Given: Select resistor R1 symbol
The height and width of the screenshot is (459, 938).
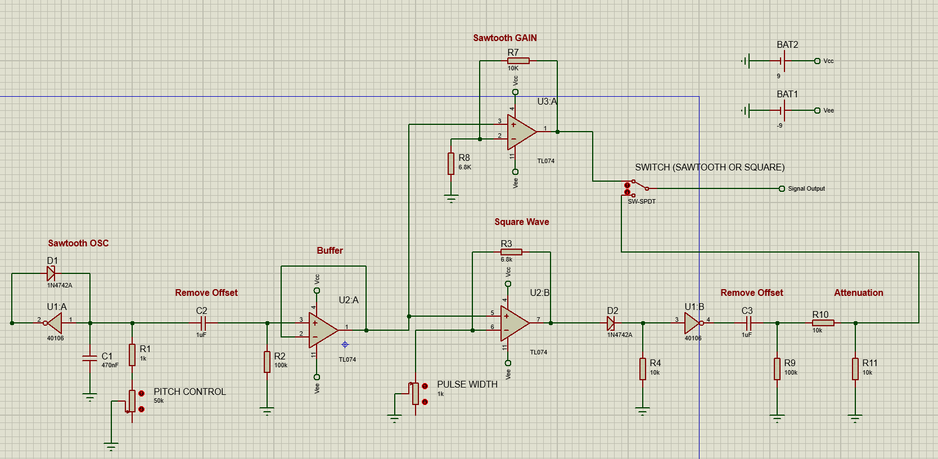Looking at the screenshot, I should 132,355.
